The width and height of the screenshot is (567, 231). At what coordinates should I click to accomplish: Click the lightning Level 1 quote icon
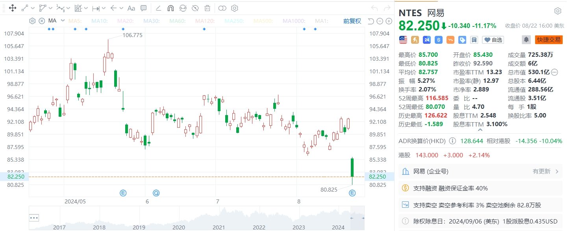415,39
